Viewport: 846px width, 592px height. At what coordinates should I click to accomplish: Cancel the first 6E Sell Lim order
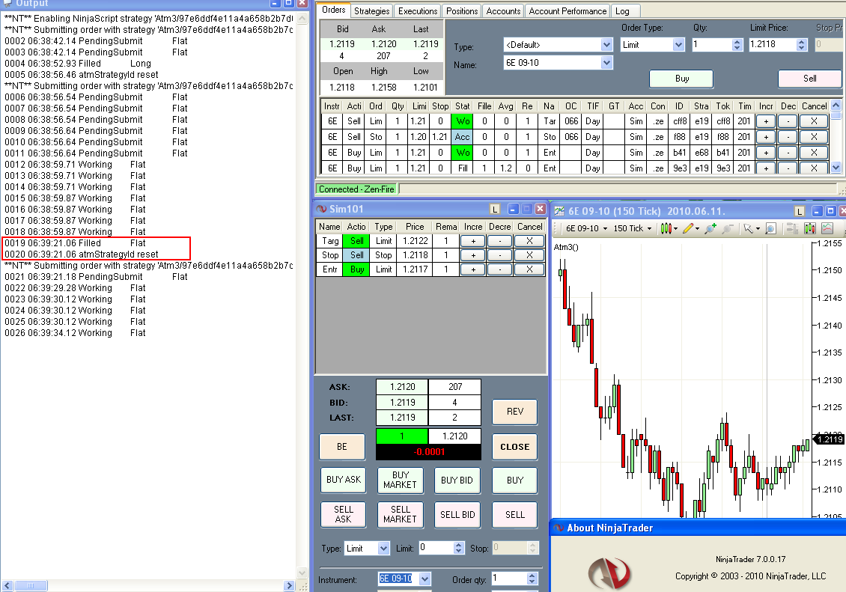click(x=814, y=121)
